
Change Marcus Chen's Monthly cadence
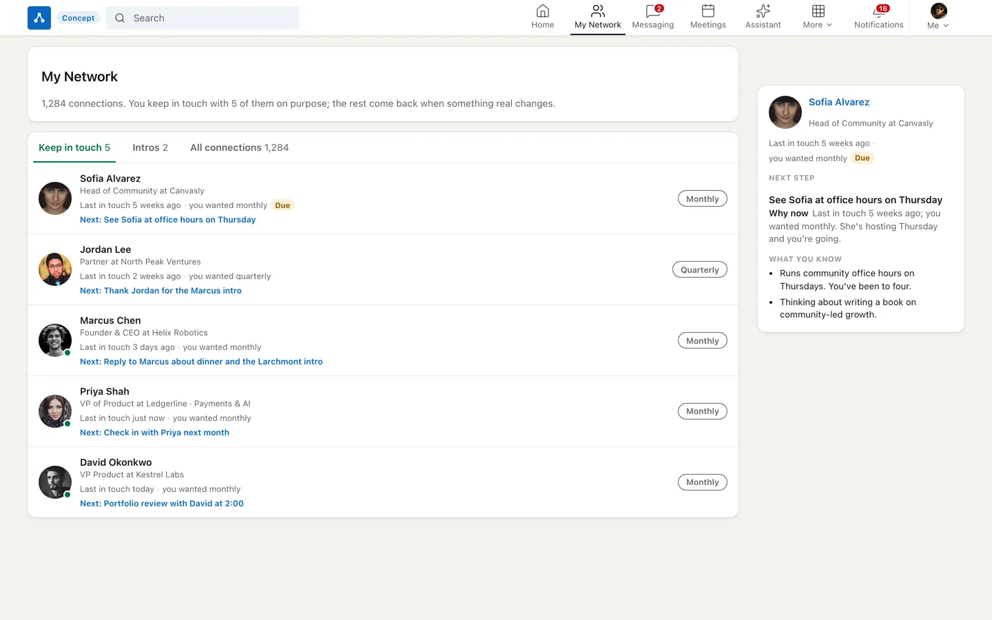[703, 340]
